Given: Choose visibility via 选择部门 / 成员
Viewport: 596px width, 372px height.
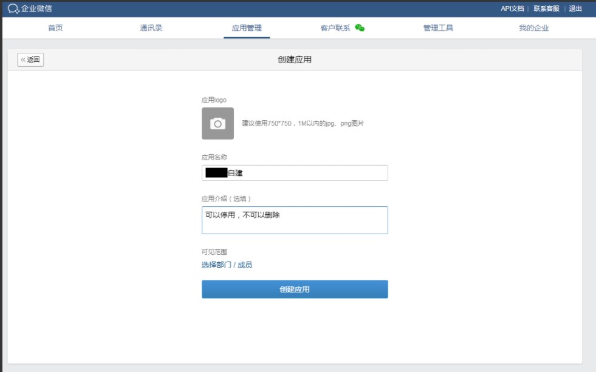Looking at the screenshot, I should (x=227, y=265).
